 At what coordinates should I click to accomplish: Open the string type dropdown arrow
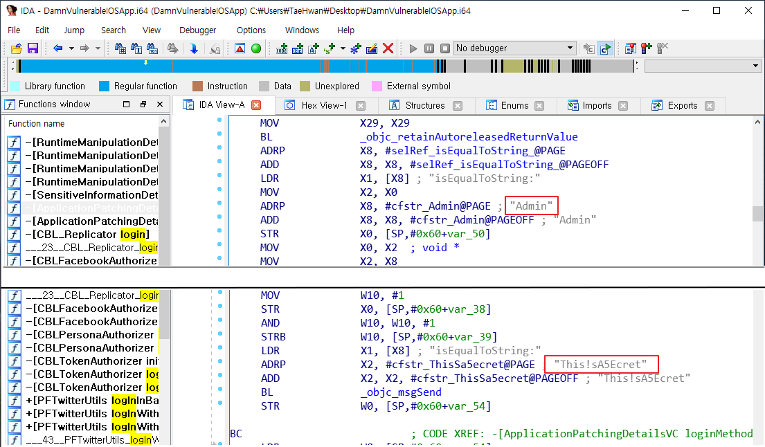tap(343, 48)
